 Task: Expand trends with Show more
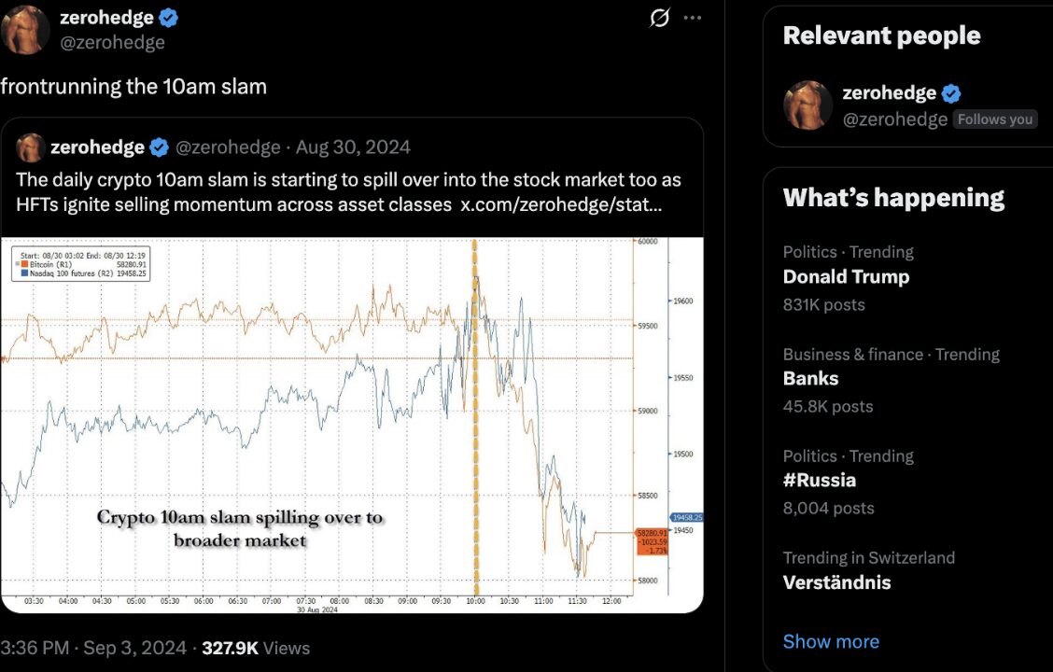(x=831, y=641)
